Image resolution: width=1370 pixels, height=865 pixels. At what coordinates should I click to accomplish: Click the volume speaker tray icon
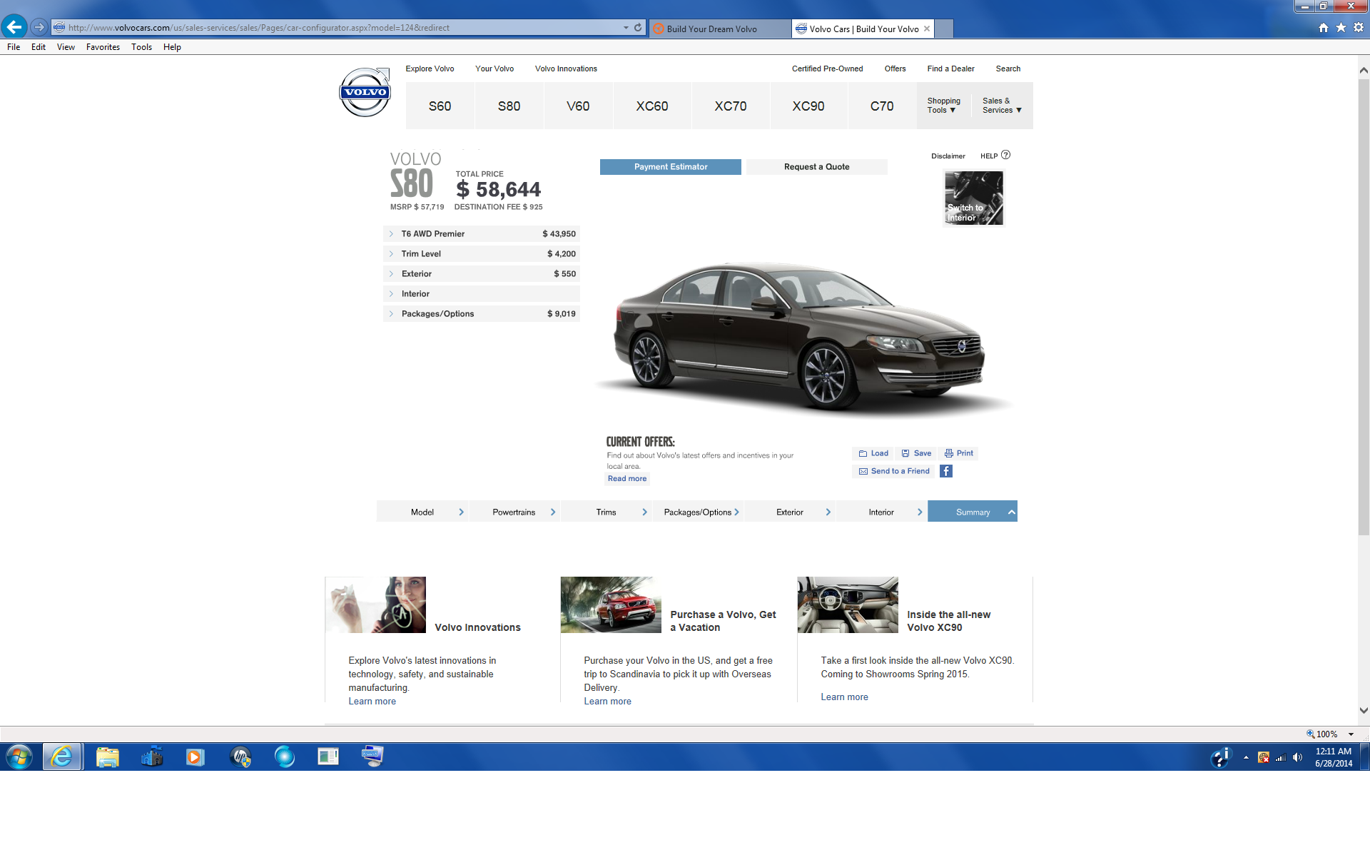point(1297,757)
